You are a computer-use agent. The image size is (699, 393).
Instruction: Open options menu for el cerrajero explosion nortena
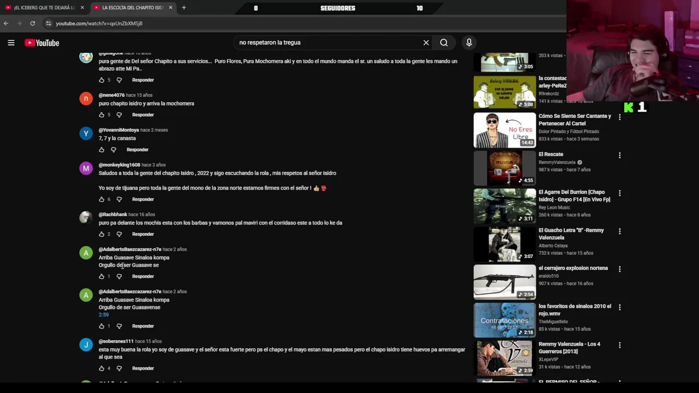click(619, 269)
